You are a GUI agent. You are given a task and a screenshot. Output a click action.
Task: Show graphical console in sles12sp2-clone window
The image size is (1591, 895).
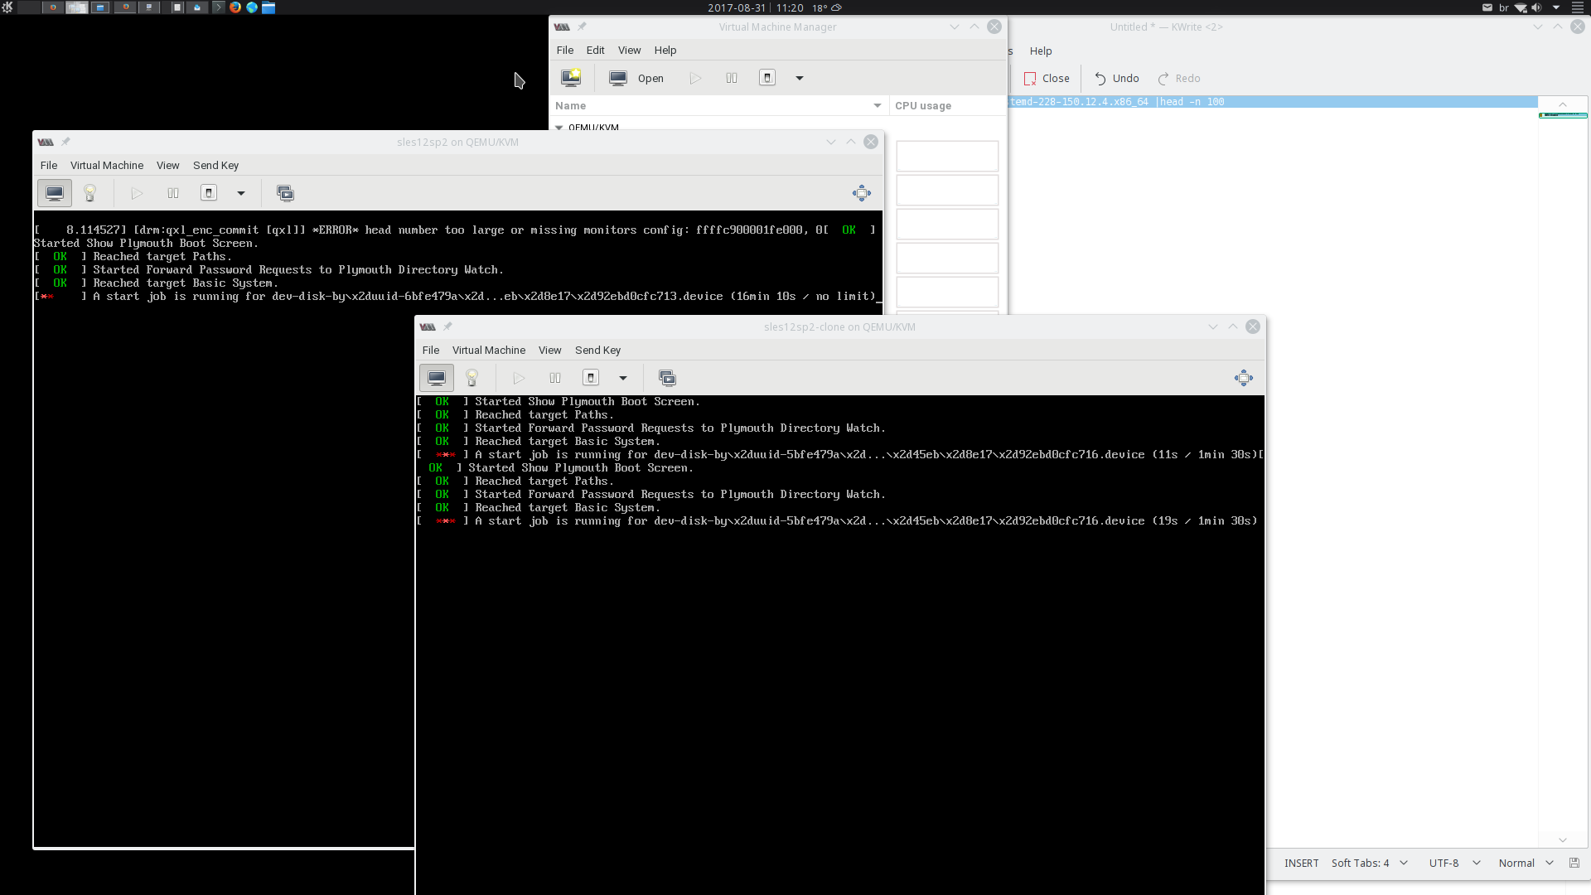[x=437, y=378]
